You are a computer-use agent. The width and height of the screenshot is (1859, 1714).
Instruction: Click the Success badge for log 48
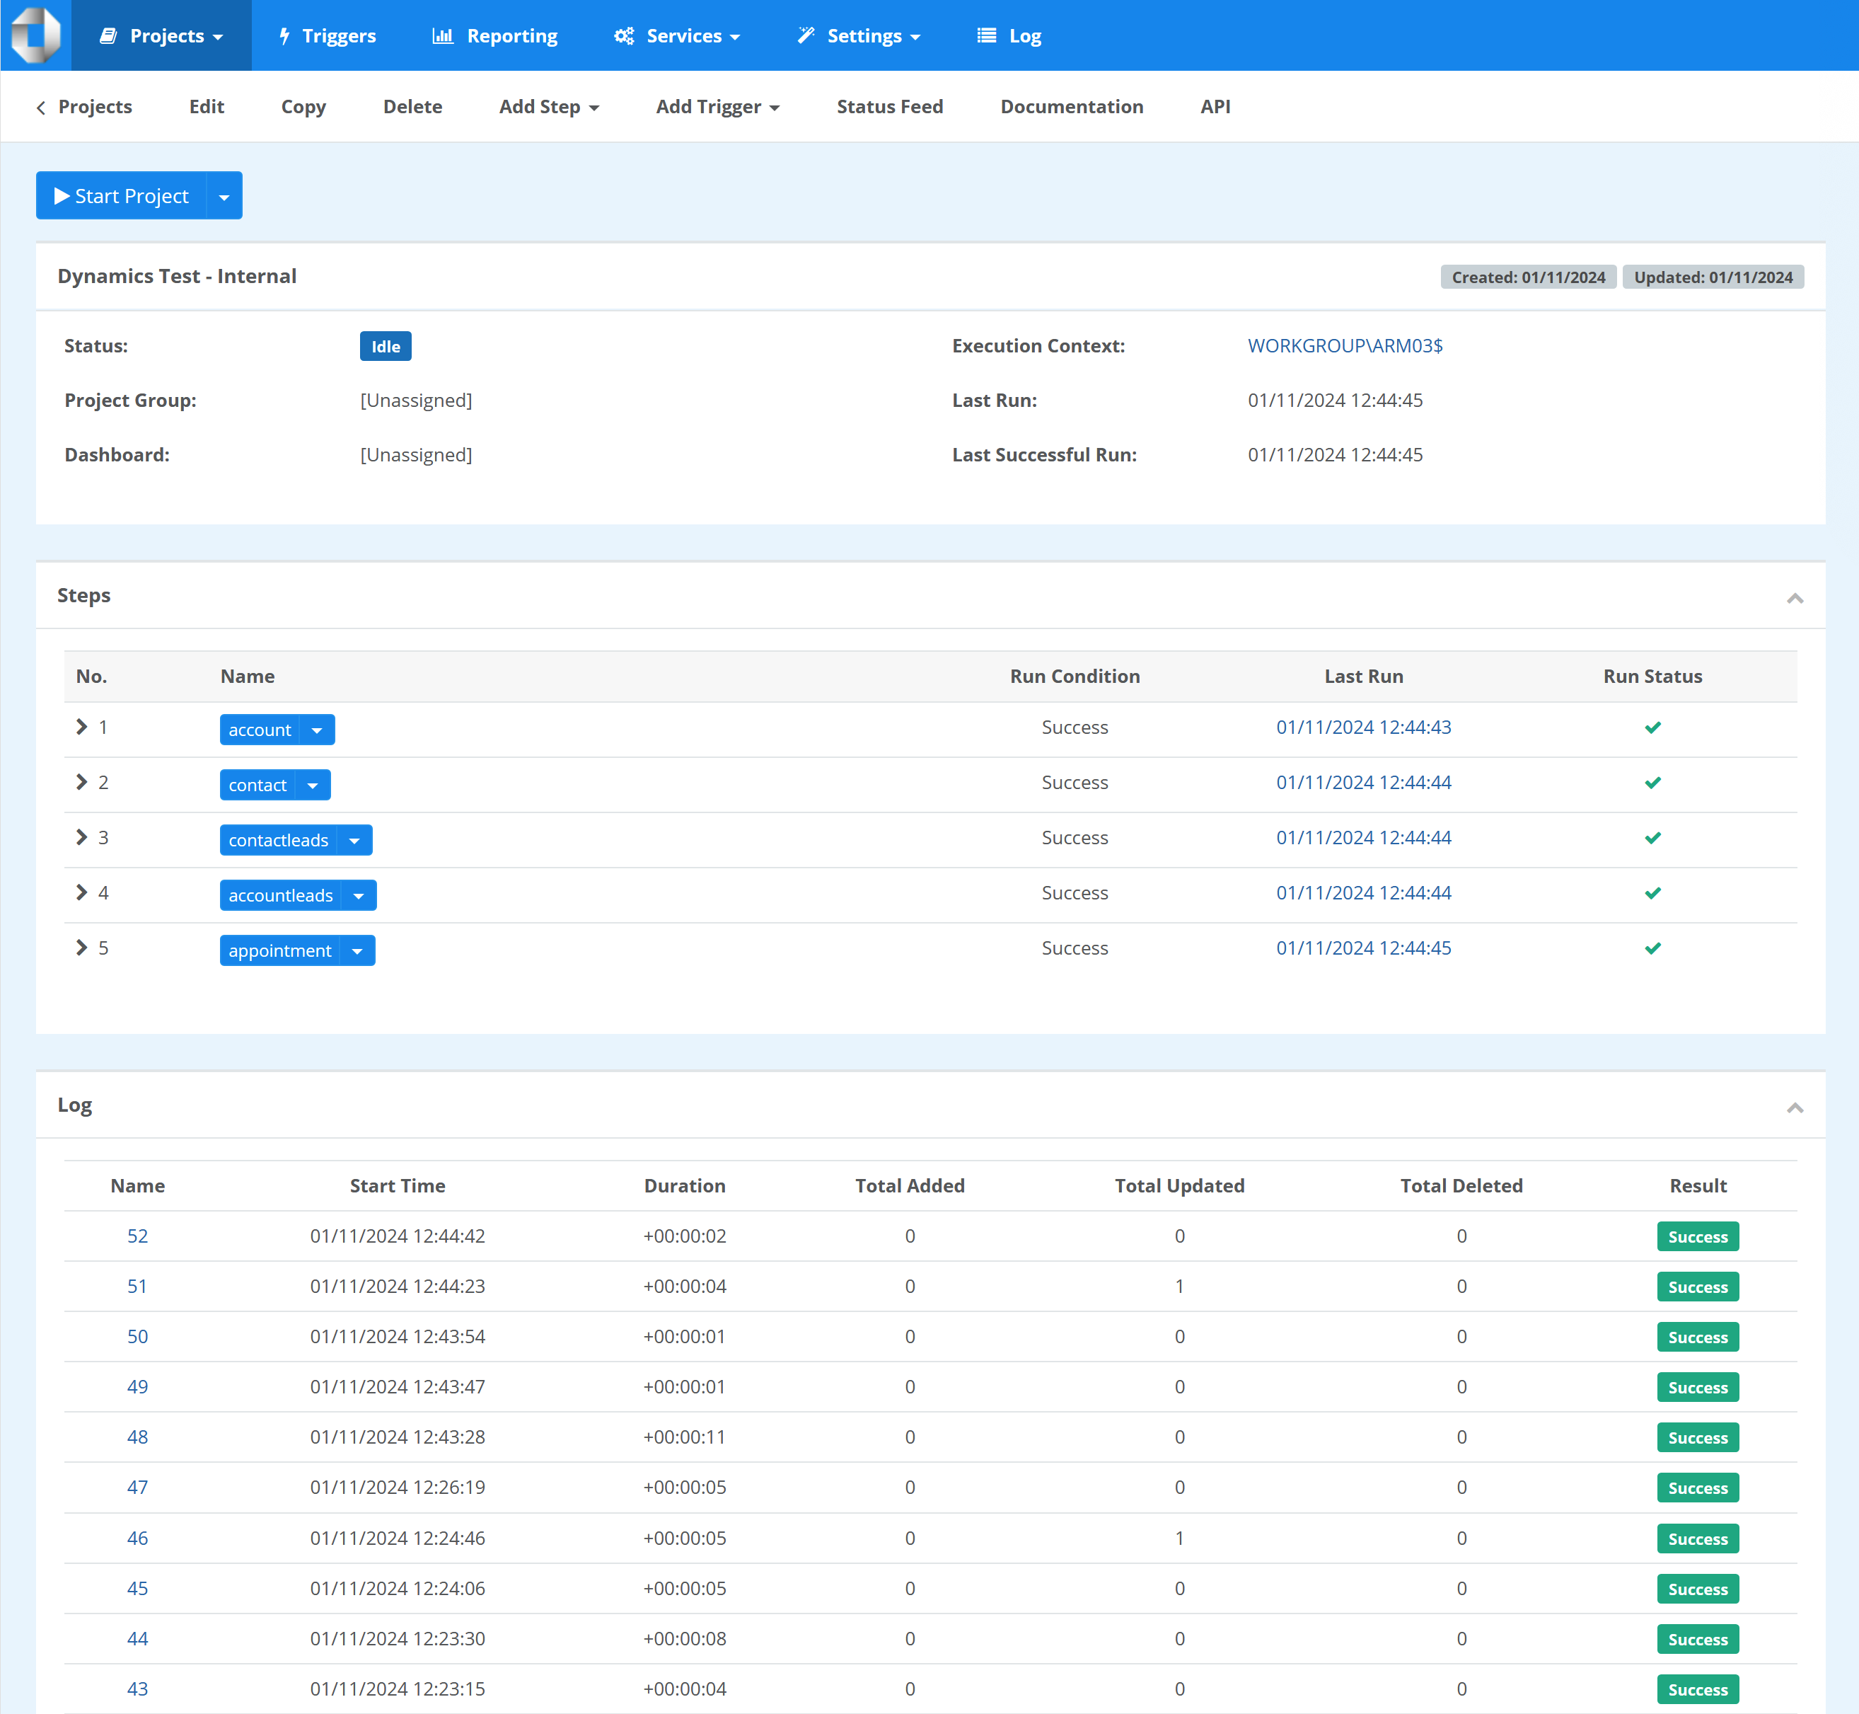[1698, 1437]
